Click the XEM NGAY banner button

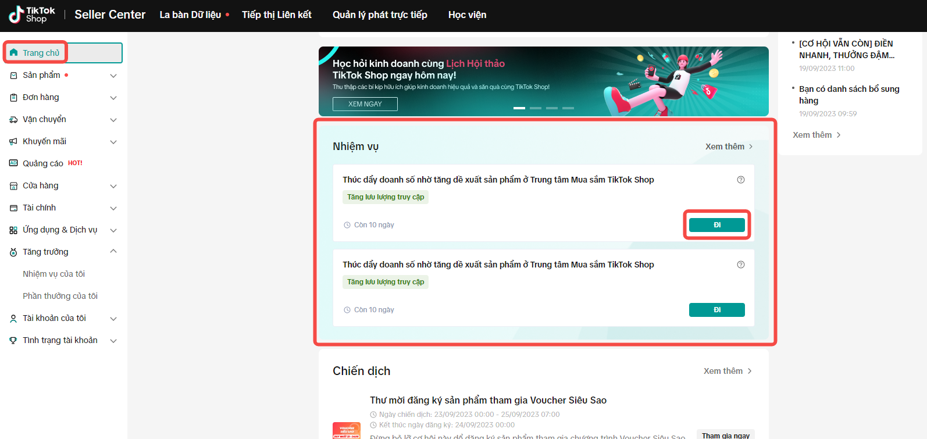pos(365,104)
